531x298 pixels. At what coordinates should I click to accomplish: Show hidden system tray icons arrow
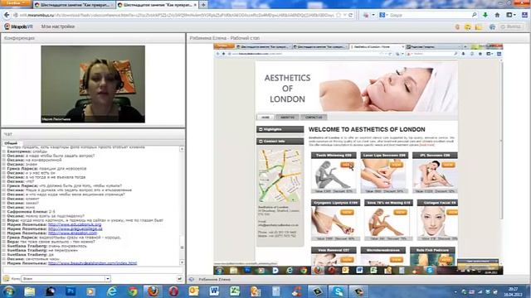pyautogui.click(x=455, y=292)
